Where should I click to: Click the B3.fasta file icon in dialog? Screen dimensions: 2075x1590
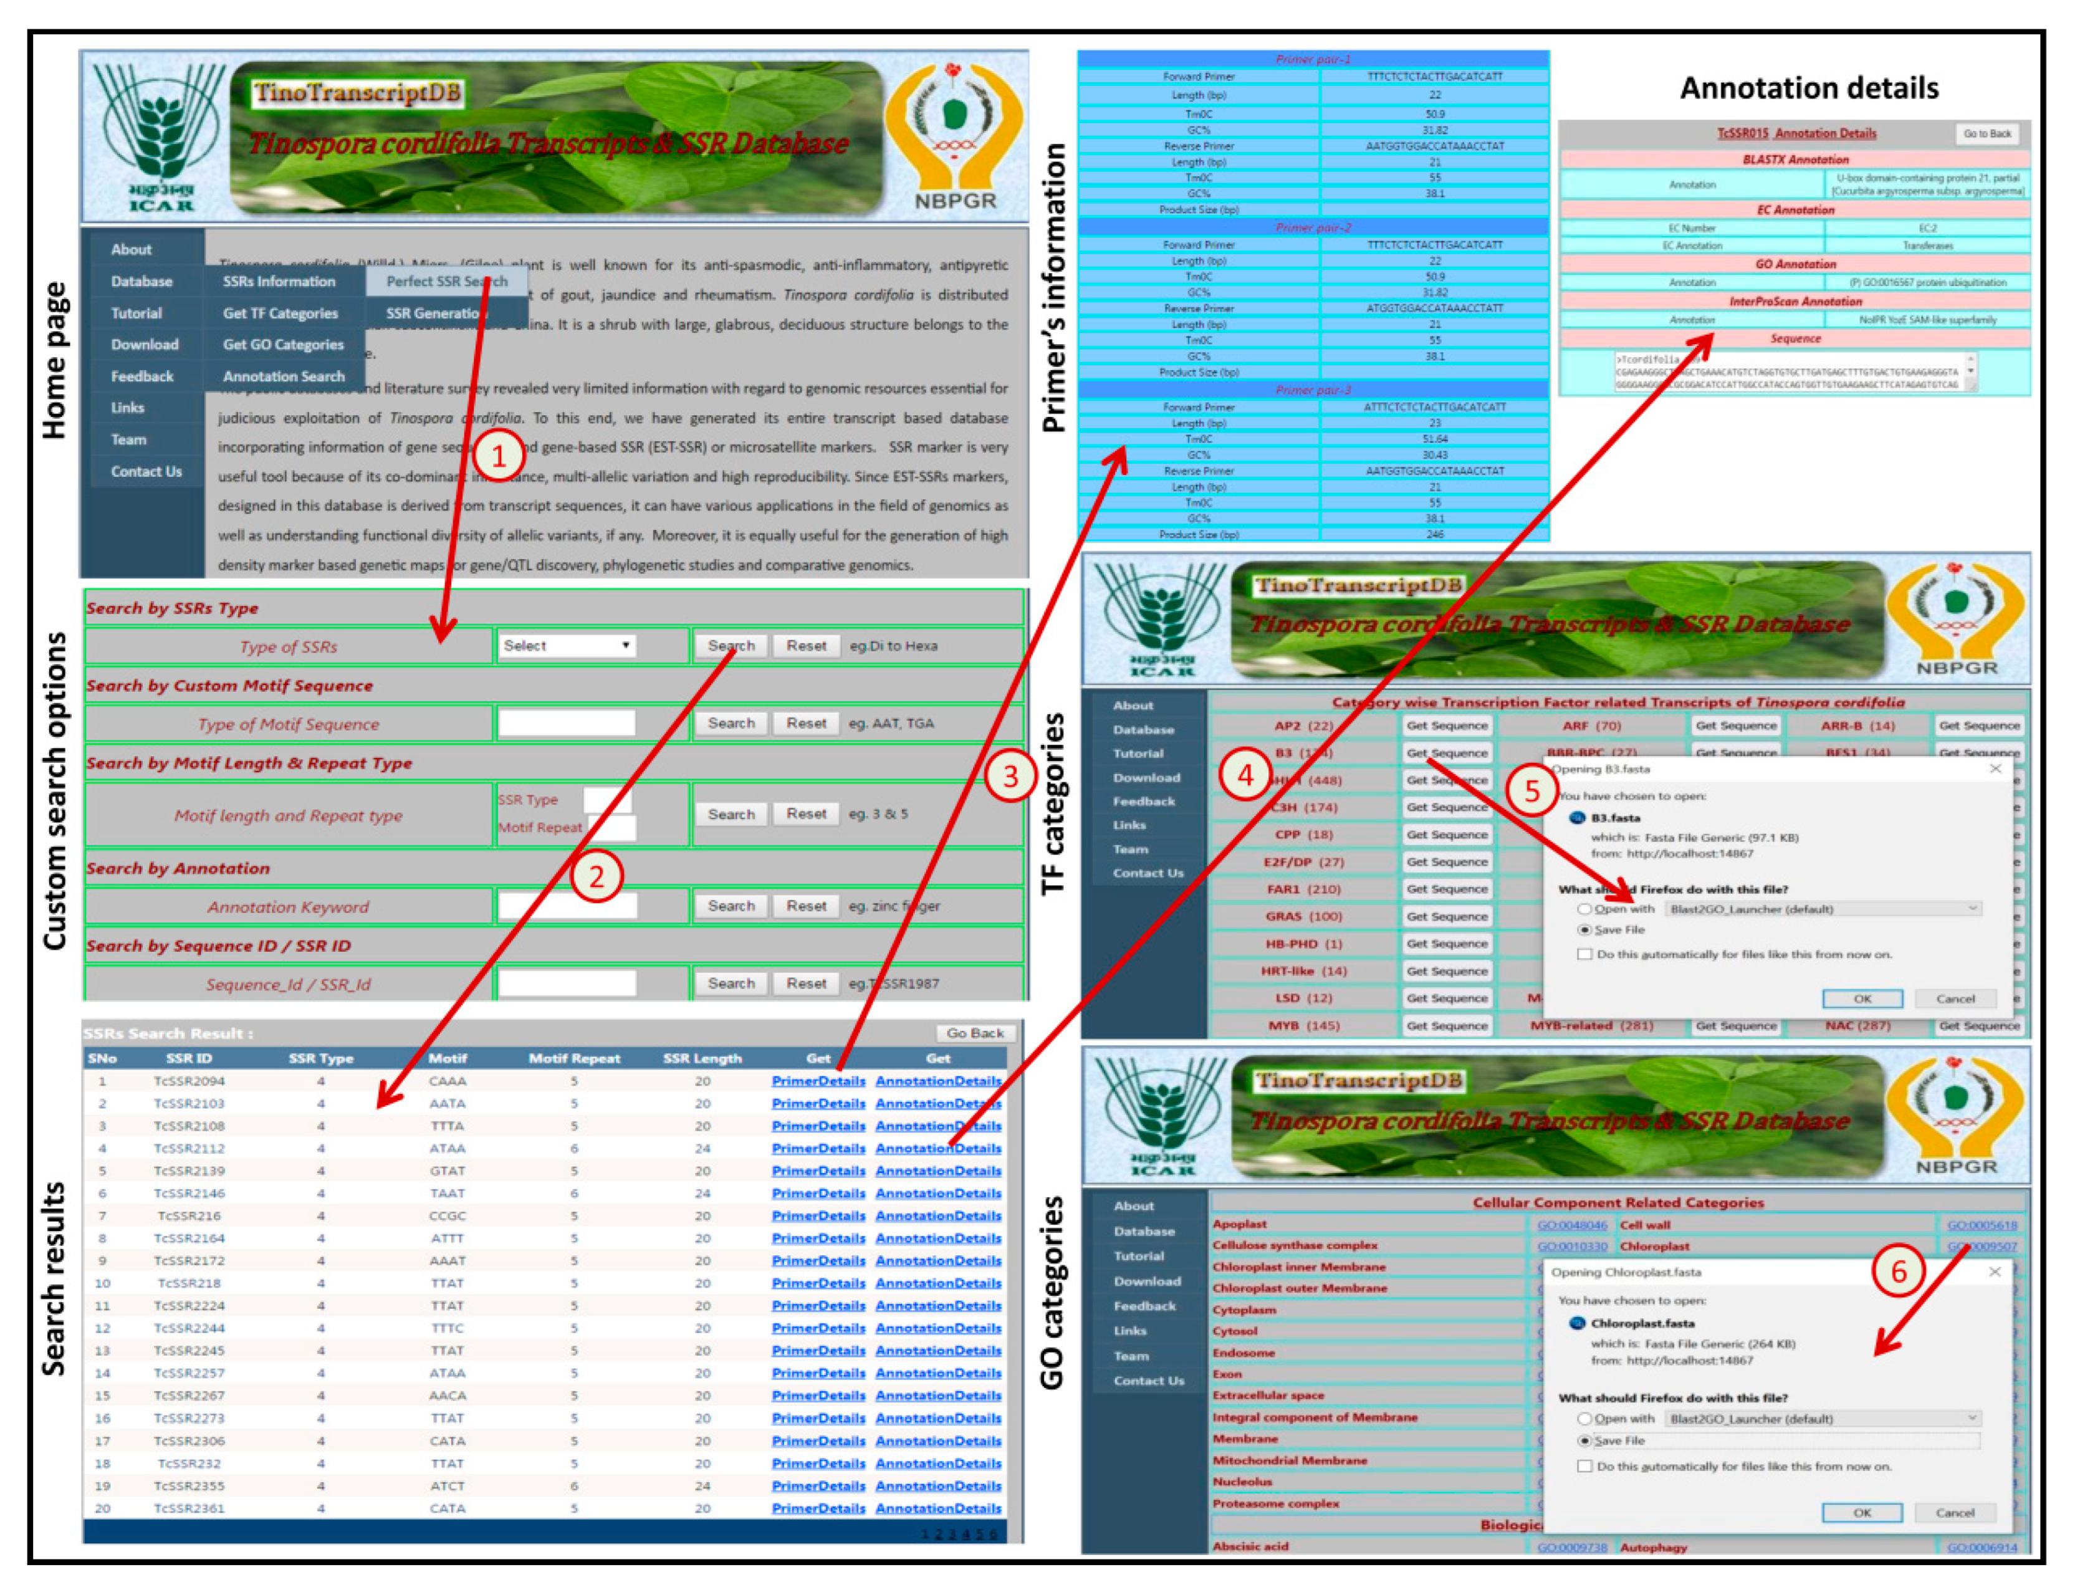pos(1576,818)
